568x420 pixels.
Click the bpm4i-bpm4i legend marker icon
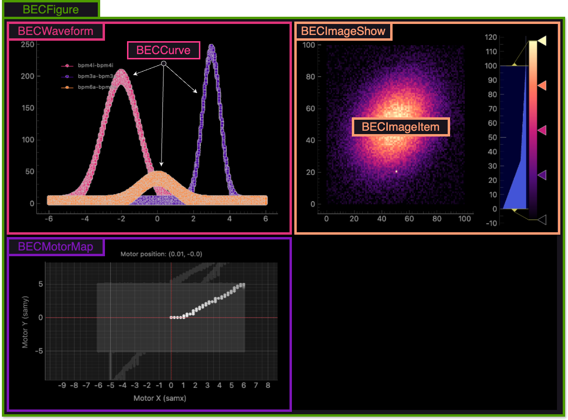(68, 66)
